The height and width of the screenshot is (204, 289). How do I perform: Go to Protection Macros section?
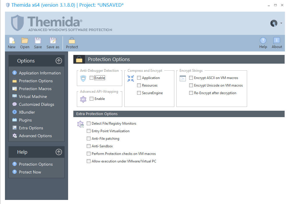pos(35,89)
